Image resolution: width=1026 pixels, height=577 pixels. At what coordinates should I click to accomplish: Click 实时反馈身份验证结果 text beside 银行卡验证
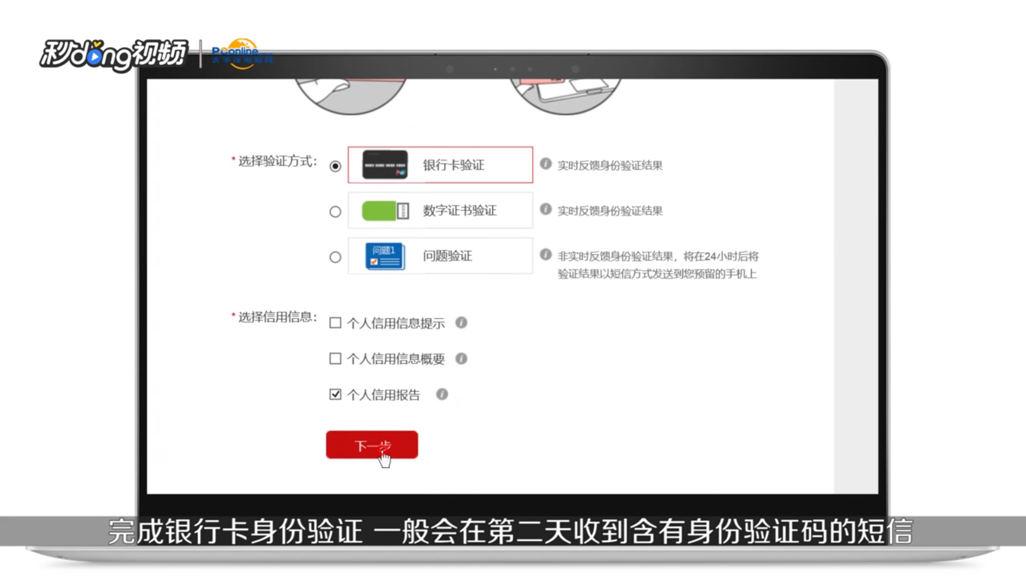pos(610,166)
